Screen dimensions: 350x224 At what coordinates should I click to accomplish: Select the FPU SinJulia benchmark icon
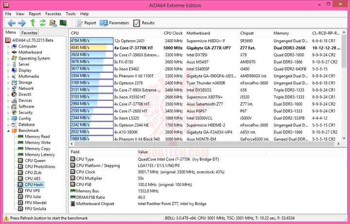[x=20, y=208]
